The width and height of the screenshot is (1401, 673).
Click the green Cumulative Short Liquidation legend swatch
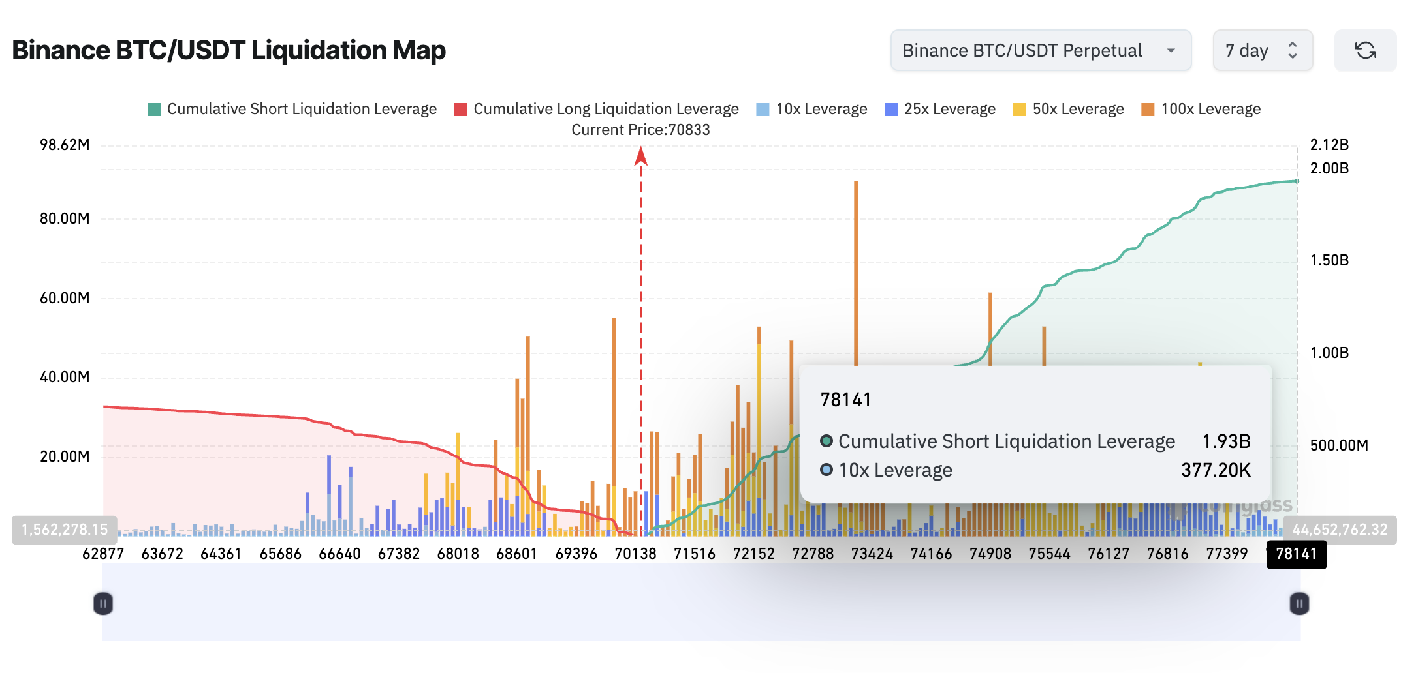(x=153, y=108)
